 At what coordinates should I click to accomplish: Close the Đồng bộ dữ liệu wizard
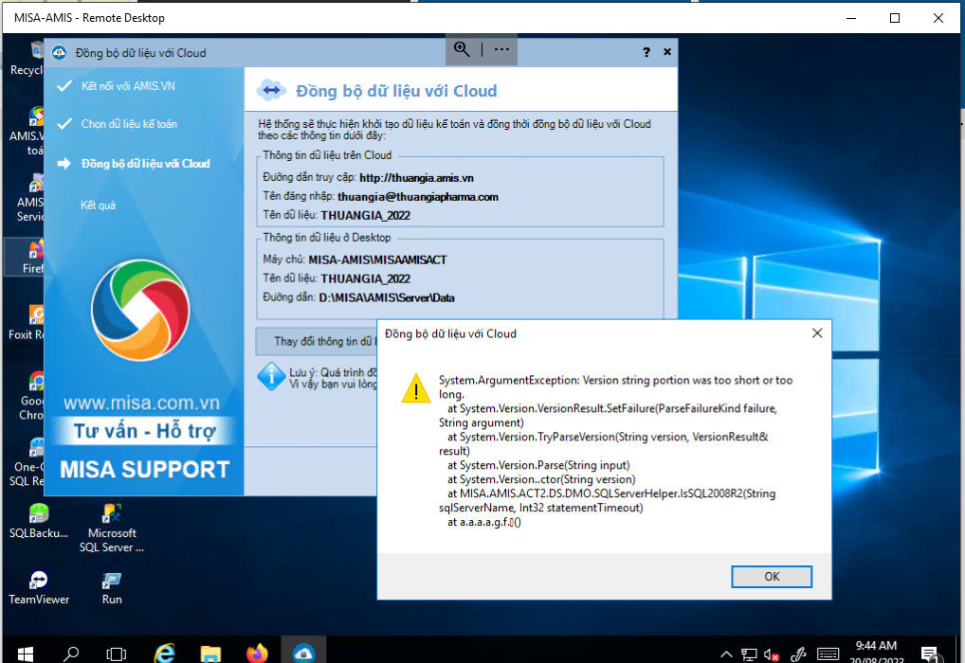(667, 52)
